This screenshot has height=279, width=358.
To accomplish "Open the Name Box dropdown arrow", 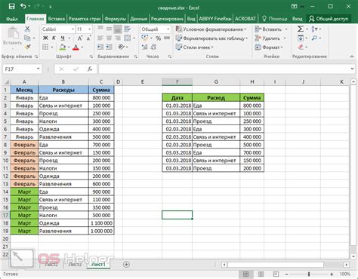I will point(38,69).
